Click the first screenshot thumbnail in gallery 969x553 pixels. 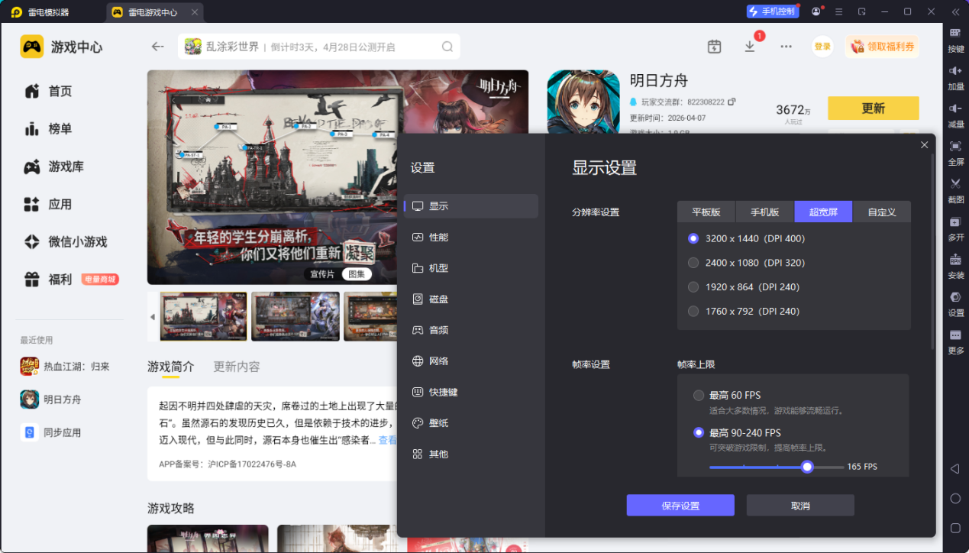(203, 316)
